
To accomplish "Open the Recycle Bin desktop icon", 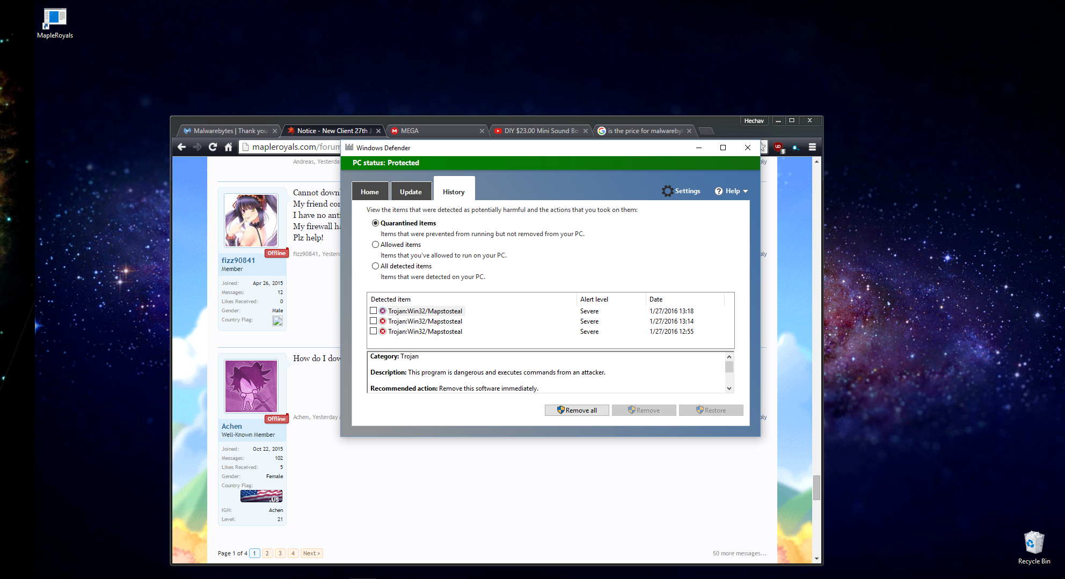I will 1034,543.
